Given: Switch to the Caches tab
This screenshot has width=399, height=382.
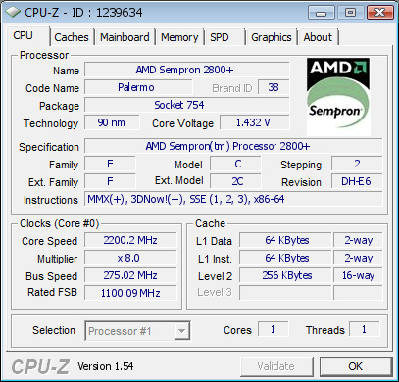Looking at the screenshot, I should click(72, 37).
